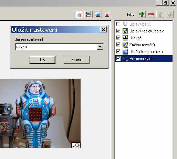Disable the Změna rozměrů checkbox
This screenshot has height=159, width=177.
pyautogui.click(x=118, y=44)
